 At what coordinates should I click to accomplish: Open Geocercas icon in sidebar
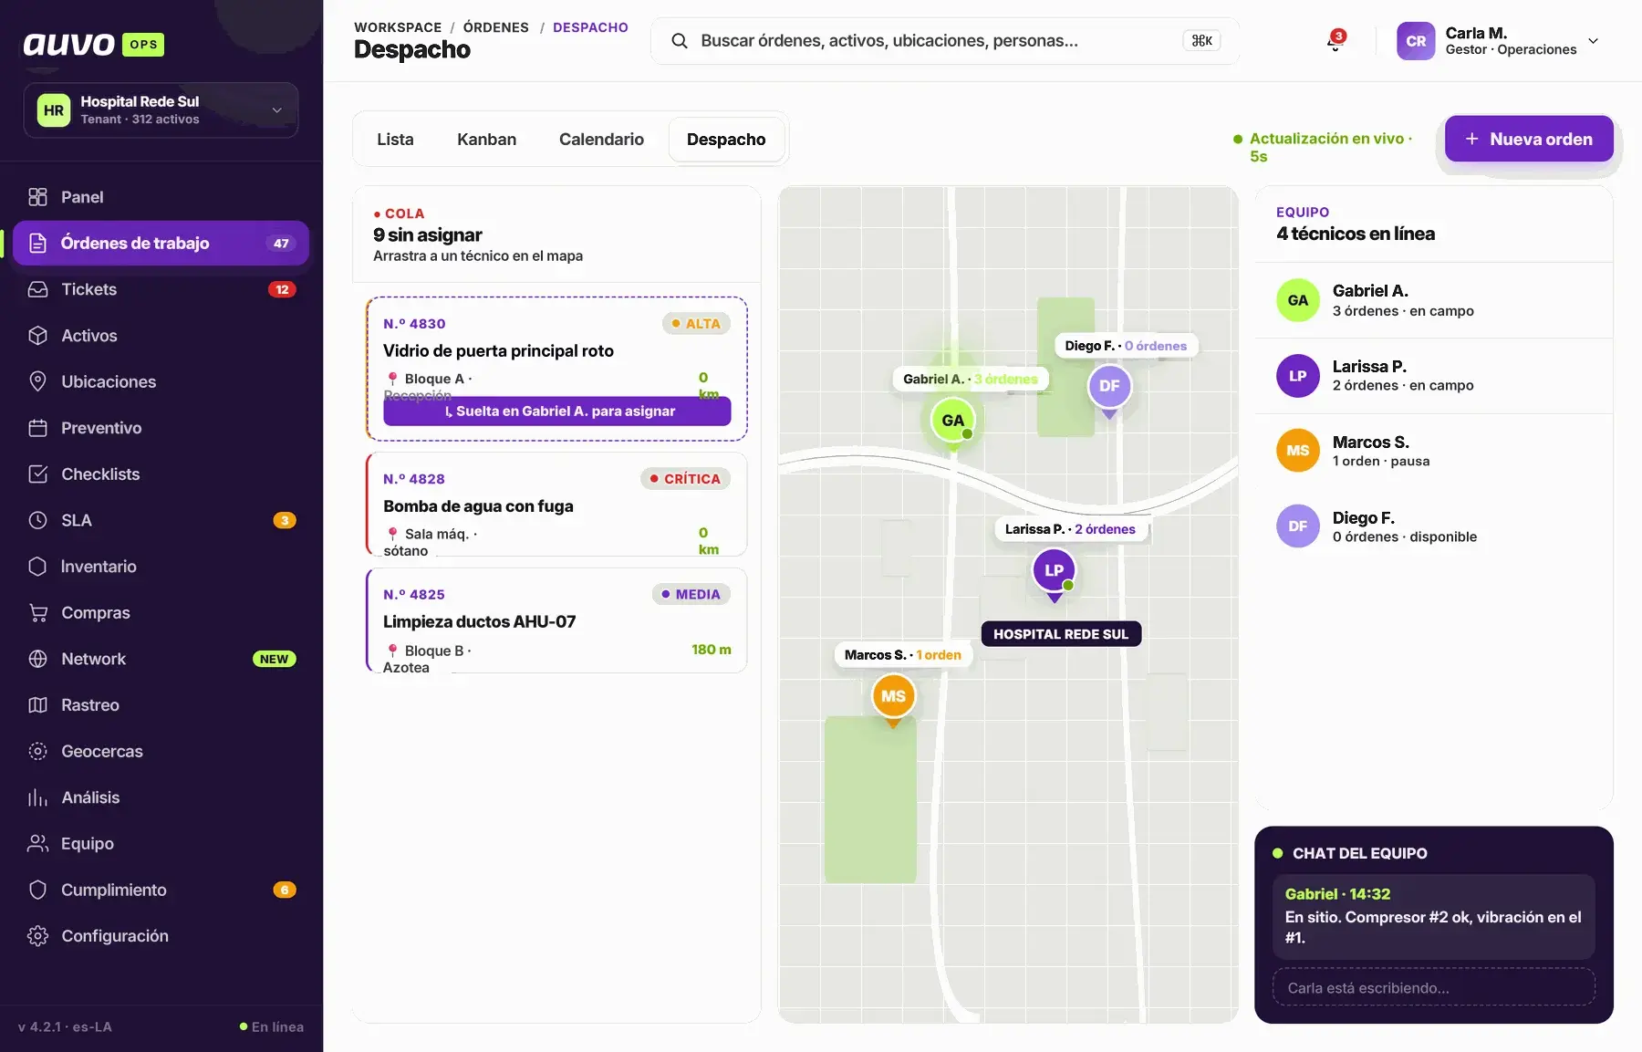click(37, 751)
